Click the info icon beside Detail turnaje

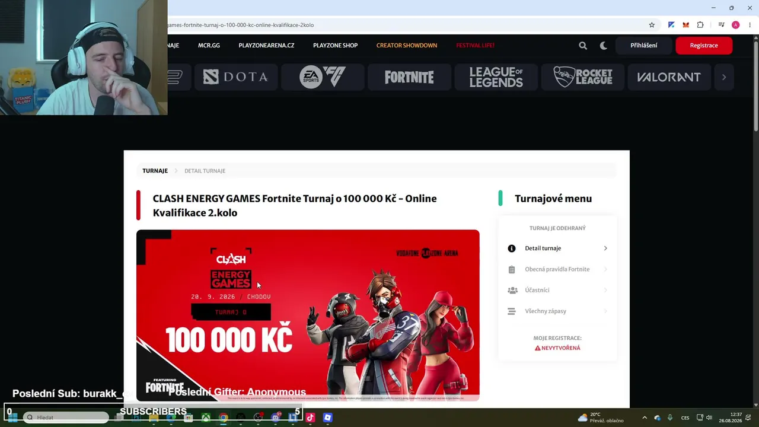coord(512,248)
